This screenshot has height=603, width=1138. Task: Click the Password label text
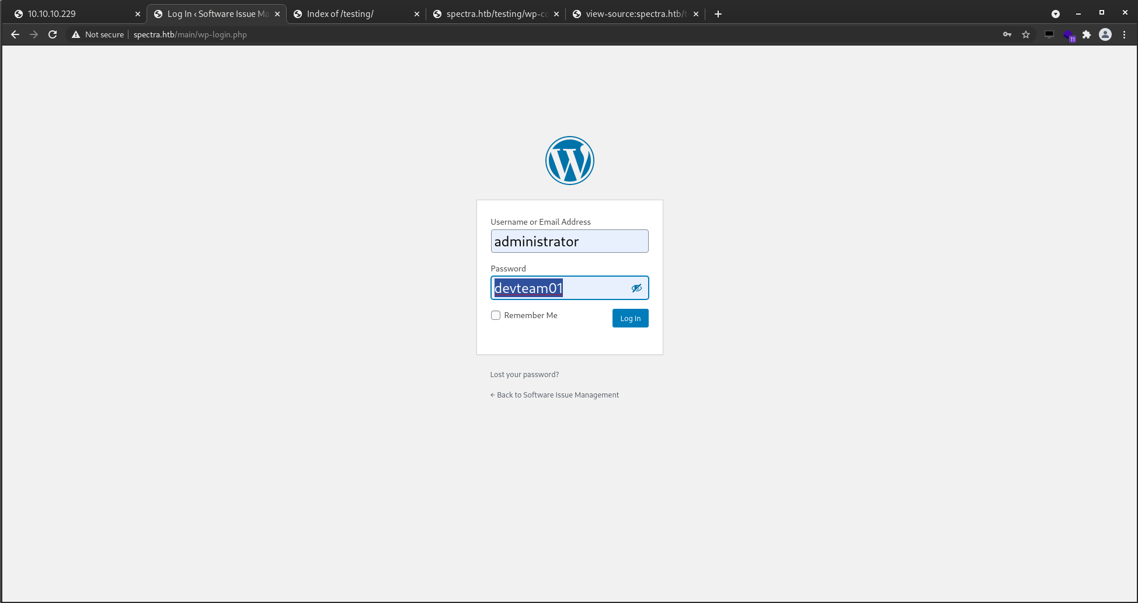(x=508, y=269)
